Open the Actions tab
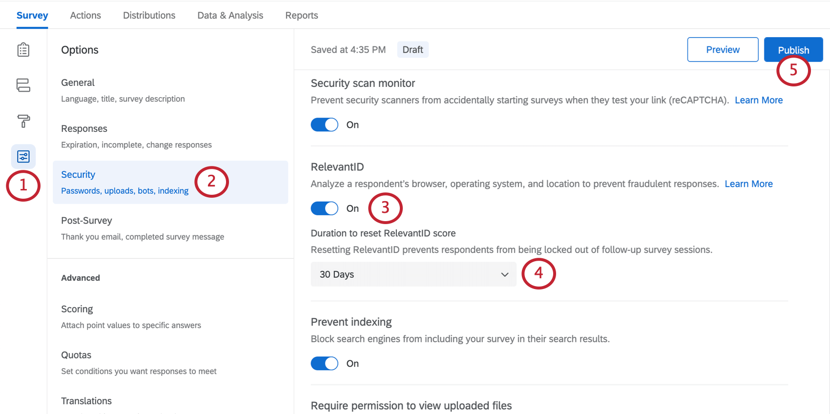Image resolution: width=830 pixels, height=414 pixels. [x=85, y=15]
